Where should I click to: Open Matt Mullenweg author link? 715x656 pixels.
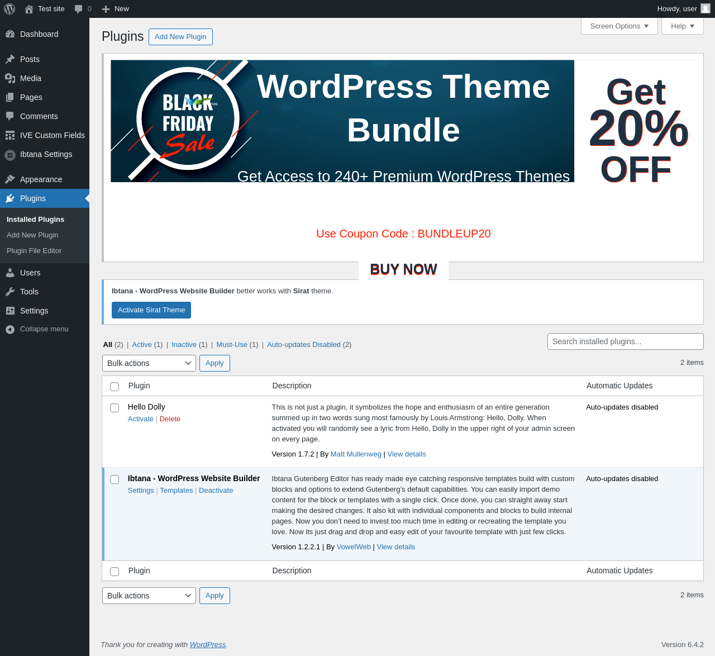point(356,454)
